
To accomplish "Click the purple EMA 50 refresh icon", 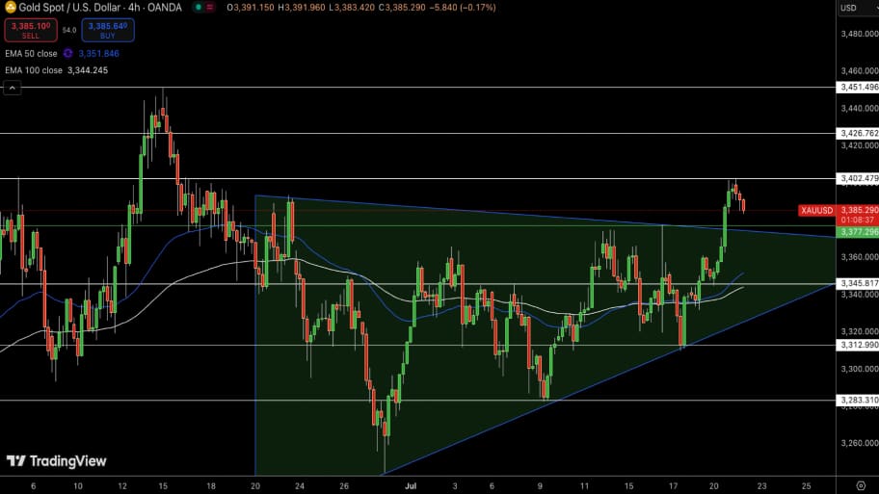I will point(67,53).
